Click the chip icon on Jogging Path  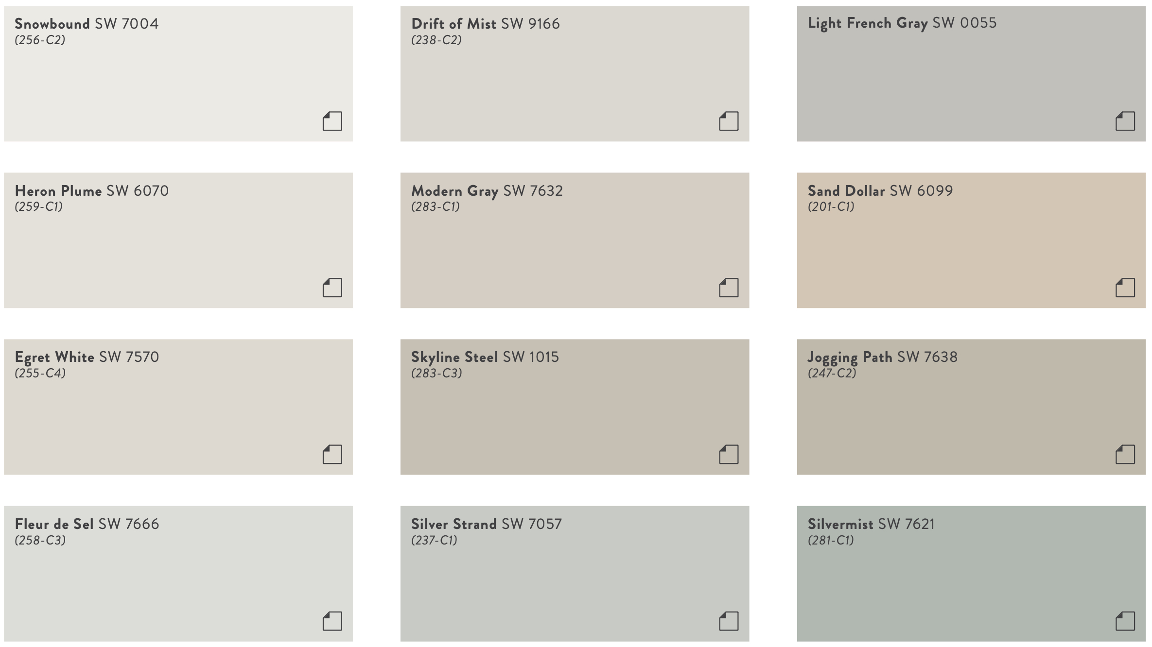[1125, 454]
